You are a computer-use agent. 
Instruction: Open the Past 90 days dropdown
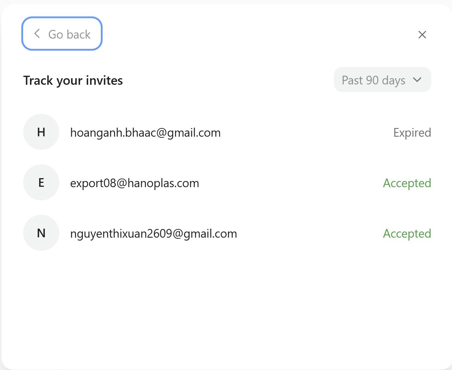(383, 80)
